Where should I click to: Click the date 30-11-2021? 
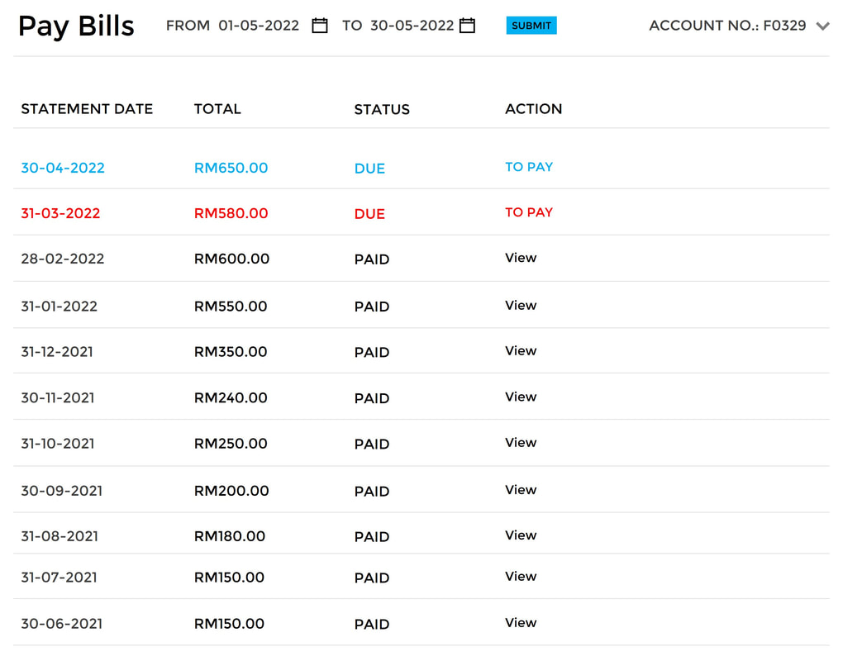tap(58, 397)
